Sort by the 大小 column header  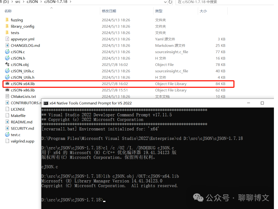click(203, 11)
